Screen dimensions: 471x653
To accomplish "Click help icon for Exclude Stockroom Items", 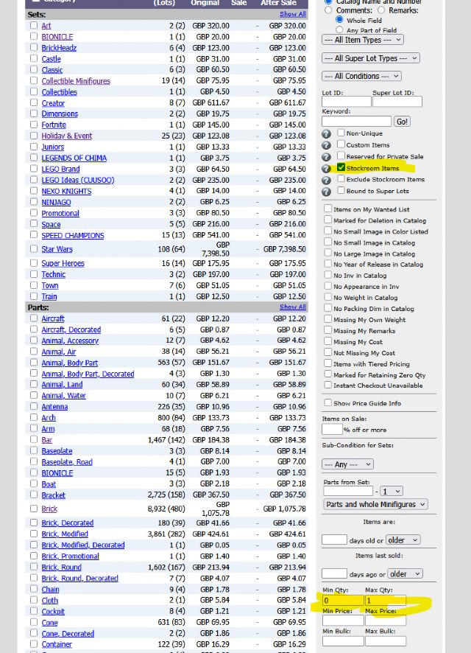I will click(x=326, y=180).
